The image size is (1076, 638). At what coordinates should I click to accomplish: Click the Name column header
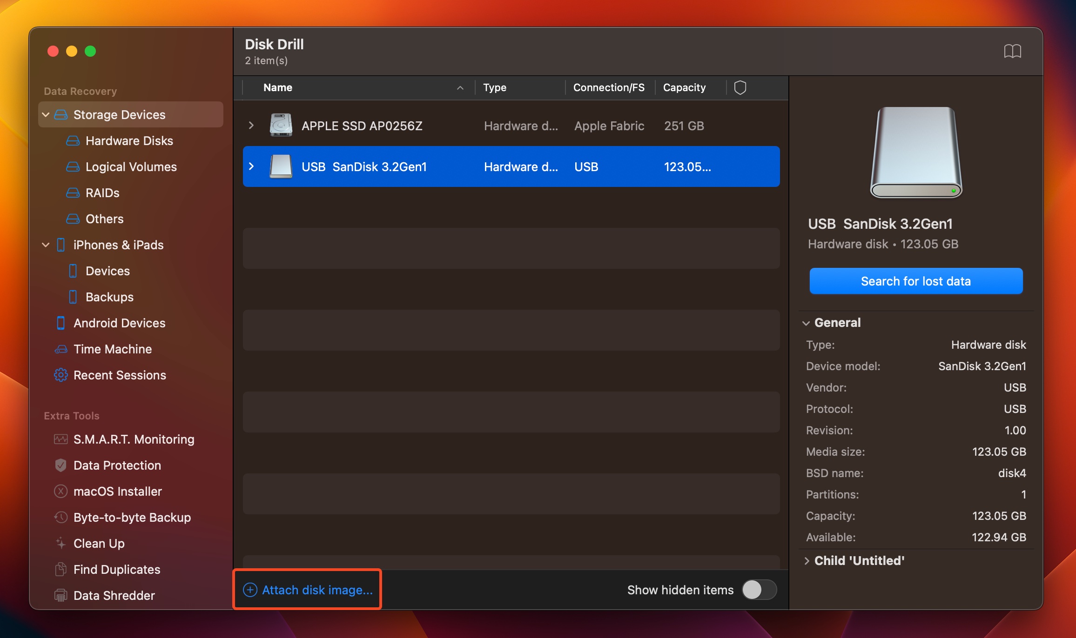pyautogui.click(x=277, y=86)
